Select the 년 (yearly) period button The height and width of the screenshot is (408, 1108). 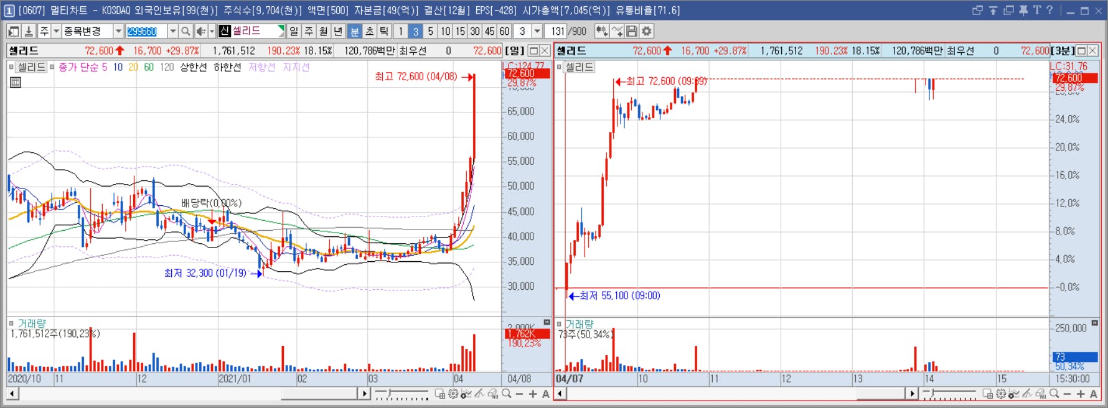[338, 31]
